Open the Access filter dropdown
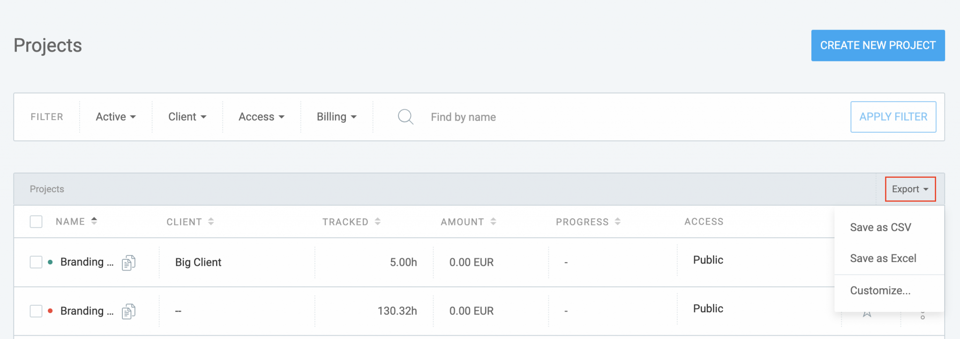 261,117
